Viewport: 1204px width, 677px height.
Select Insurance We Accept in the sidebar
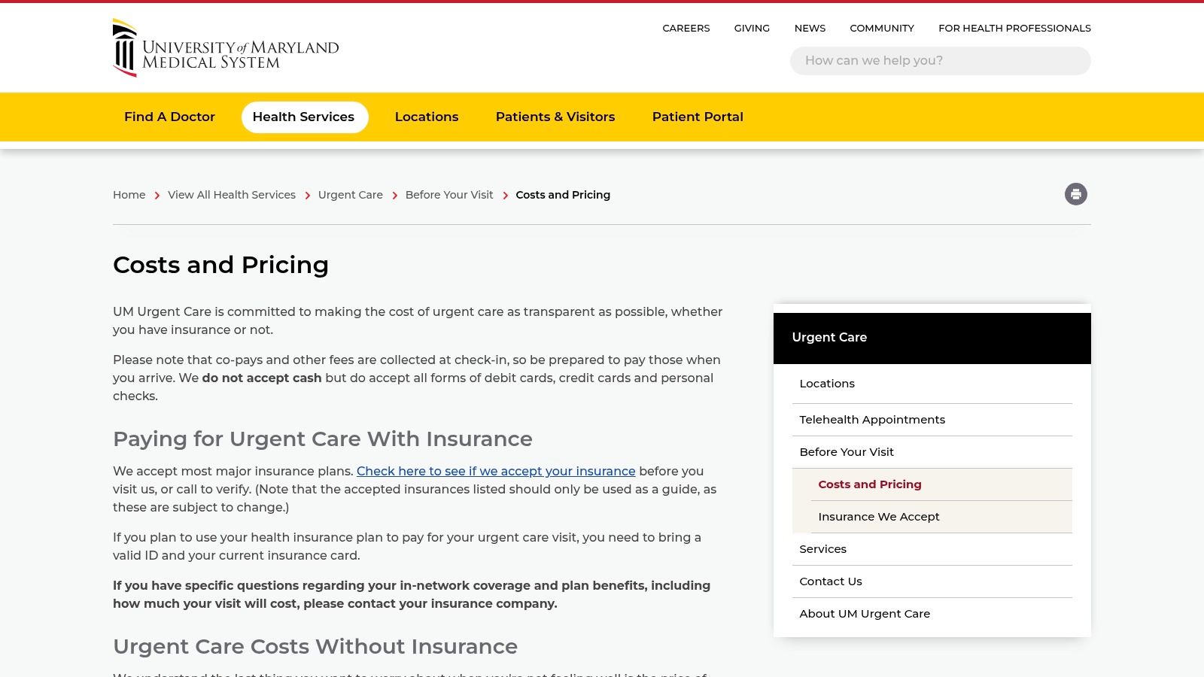tap(879, 517)
